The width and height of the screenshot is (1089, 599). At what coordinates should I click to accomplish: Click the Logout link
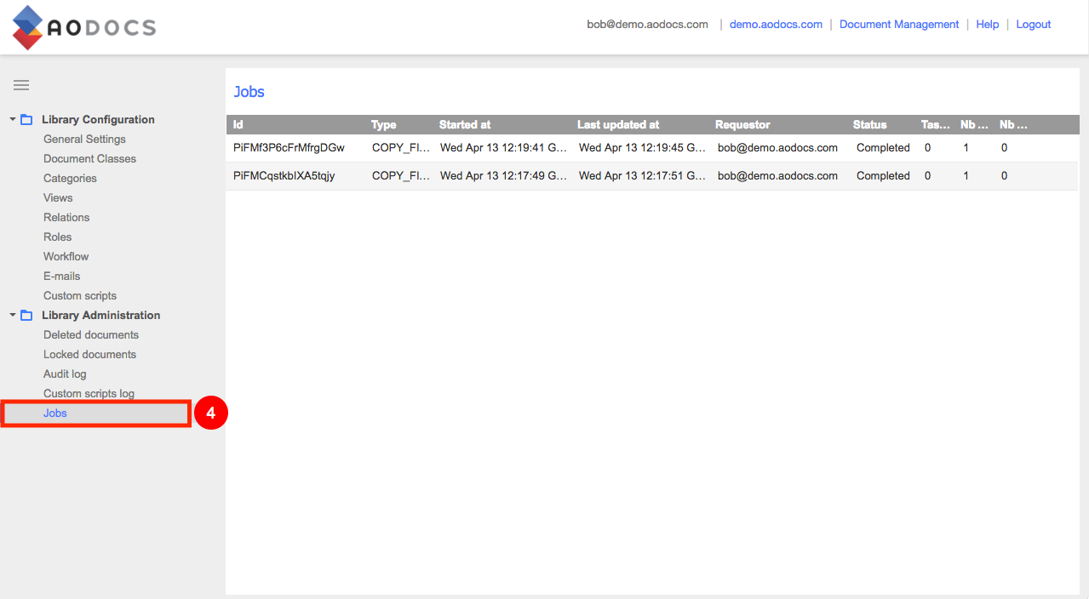coord(1034,25)
